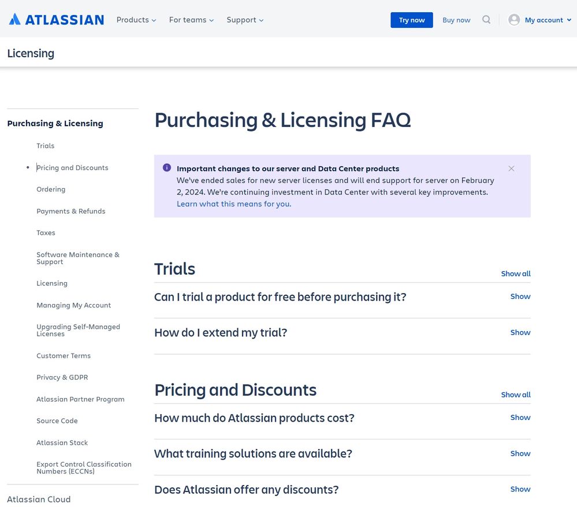Open the search
The width and height of the screenshot is (577, 507).
coord(486,19)
